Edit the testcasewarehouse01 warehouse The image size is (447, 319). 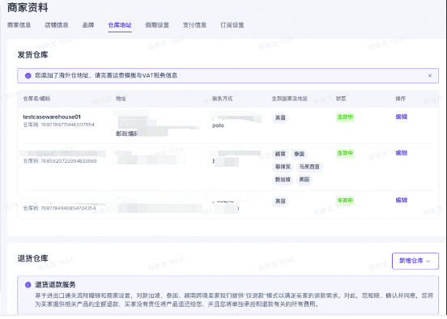402,117
